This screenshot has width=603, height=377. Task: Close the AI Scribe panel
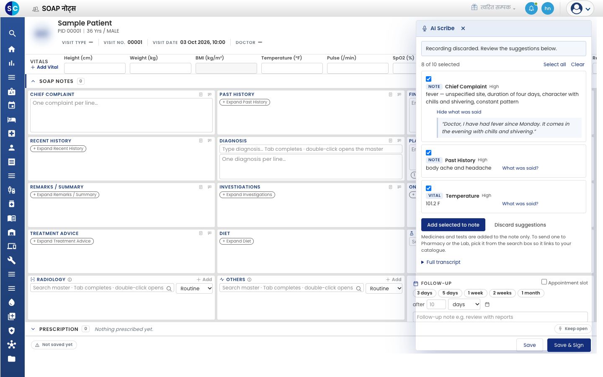click(463, 28)
